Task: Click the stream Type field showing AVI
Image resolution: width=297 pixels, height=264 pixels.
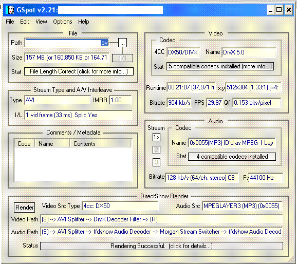Action: click(x=58, y=100)
